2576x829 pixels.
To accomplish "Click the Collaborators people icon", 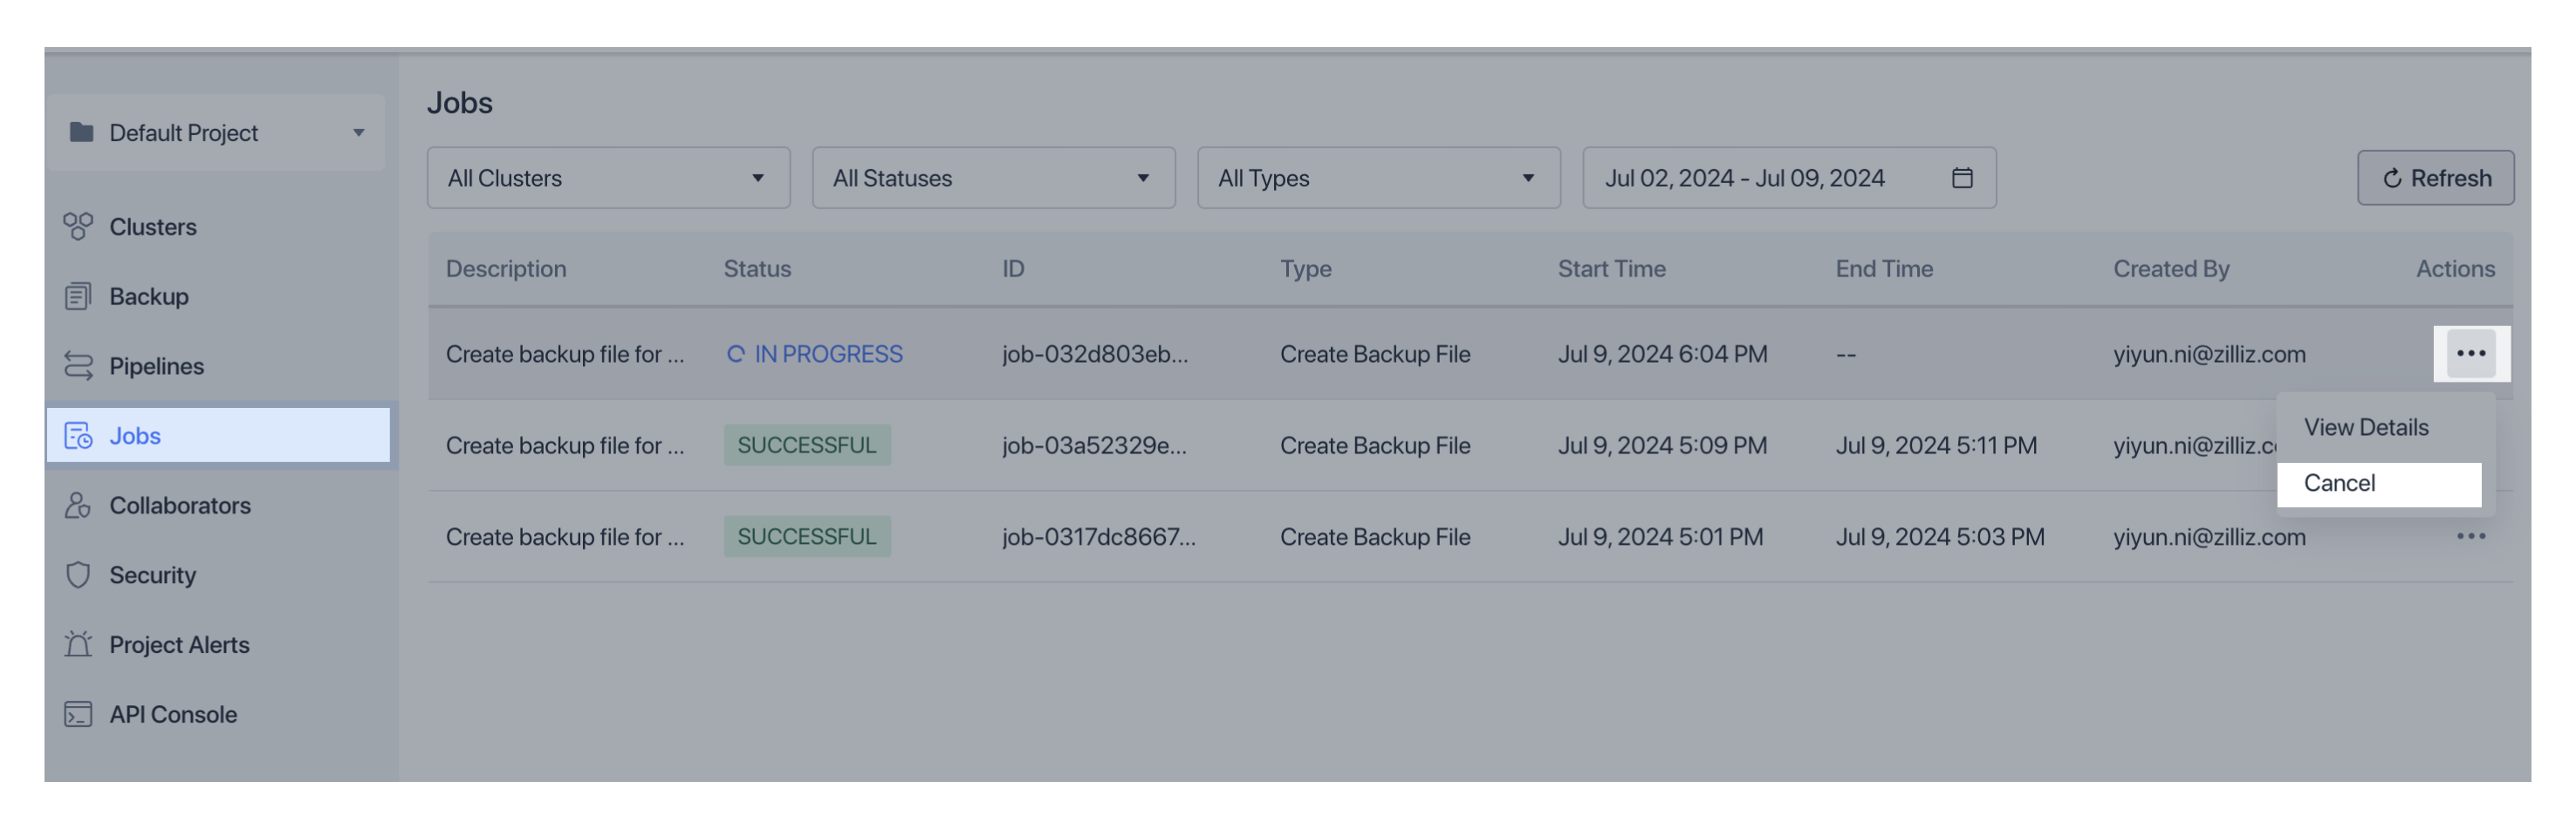I will click(x=78, y=506).
